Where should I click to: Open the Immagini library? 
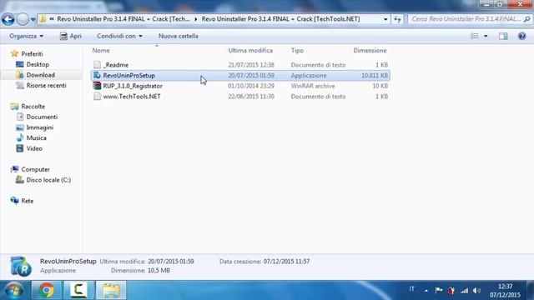tap(40, 127)
